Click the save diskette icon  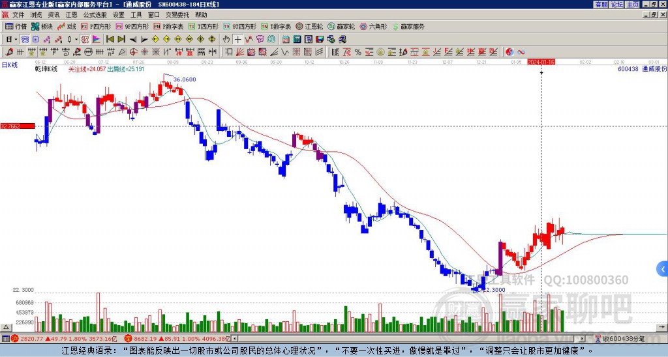(x=320, y=39)
